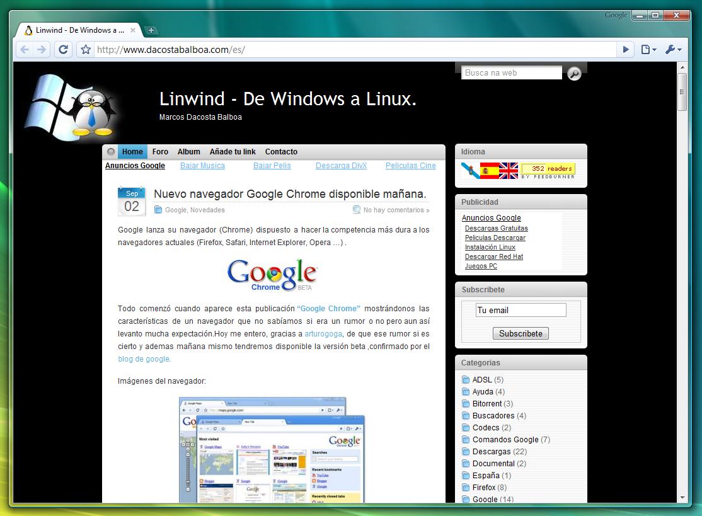702x516 pixels.
Task: Click the Instalación Linux ad link
Action: pyautogui.click(x=490, y=247)
